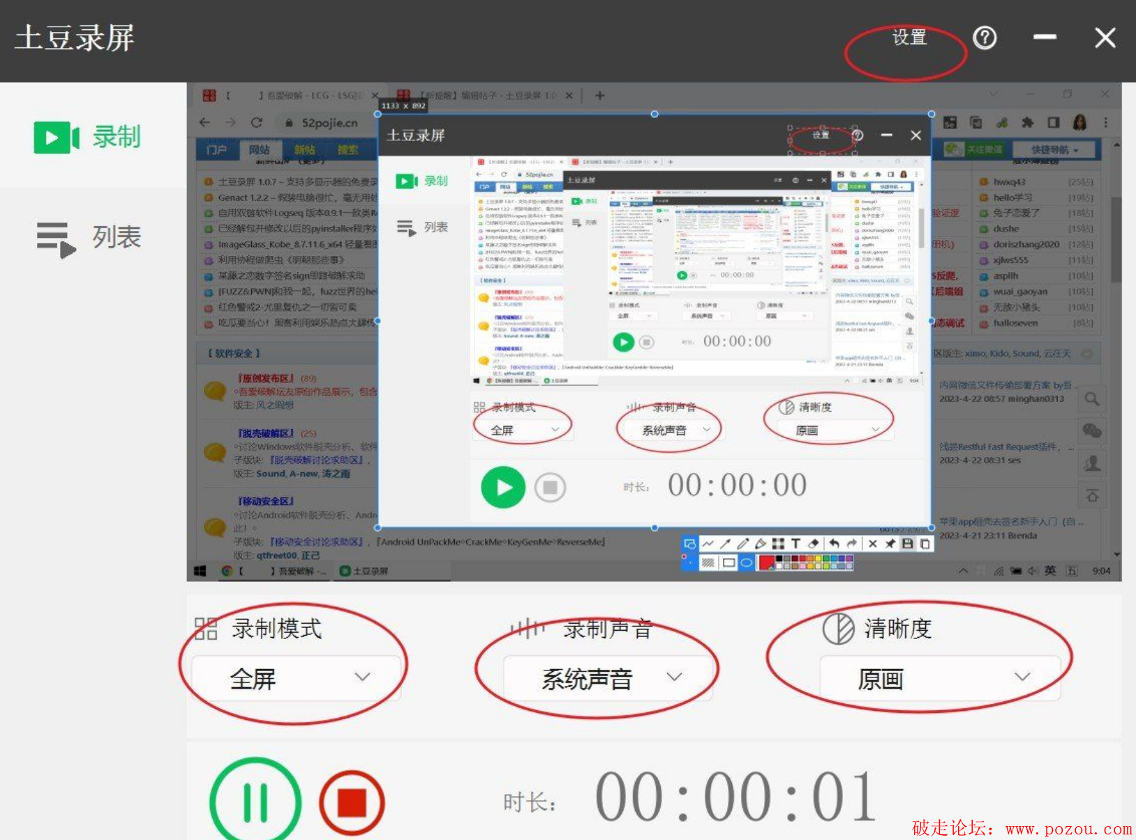
Task: Click the main window's help question-mark icon
Action: (x=985, y=38)
